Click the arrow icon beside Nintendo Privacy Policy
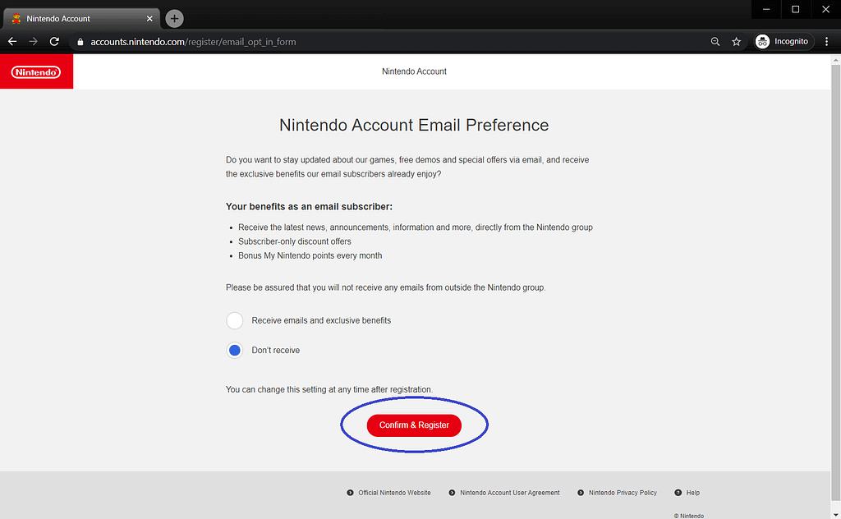841x519 pixels. (581, 493)
